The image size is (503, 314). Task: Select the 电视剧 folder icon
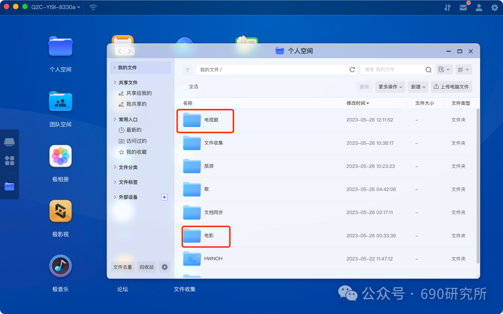[192, 120]
